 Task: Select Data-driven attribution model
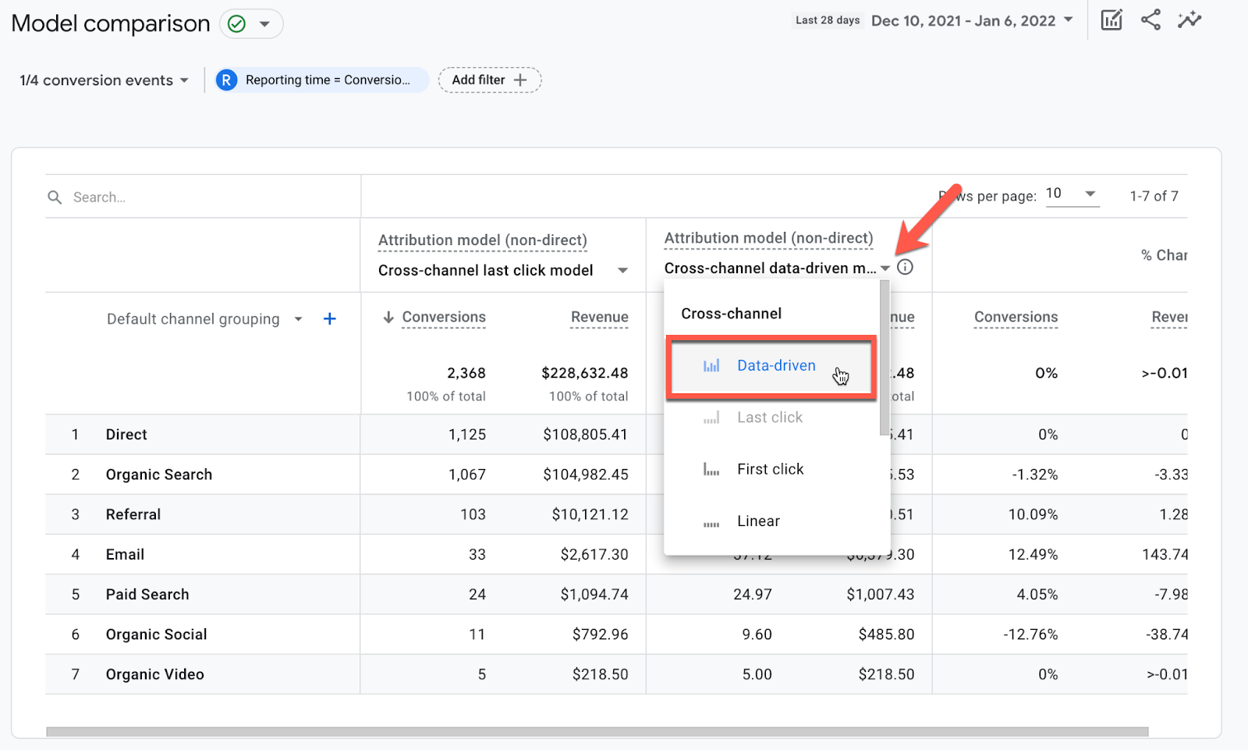tap(775, 366)
